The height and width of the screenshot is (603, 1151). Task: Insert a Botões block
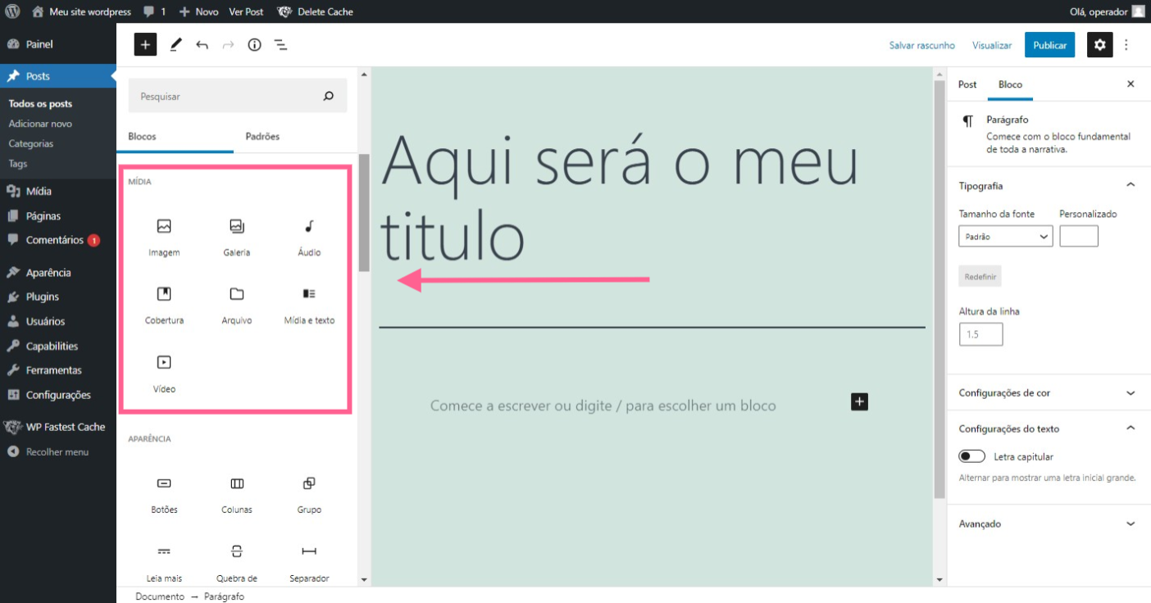[x=164, y=495]
